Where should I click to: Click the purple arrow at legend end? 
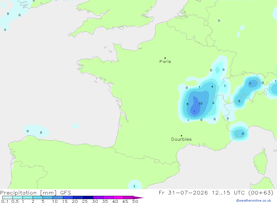[x=138, y=197]
